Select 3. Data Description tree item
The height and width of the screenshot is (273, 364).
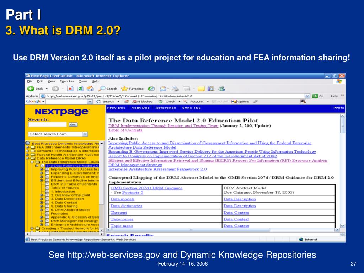point(67,199)
